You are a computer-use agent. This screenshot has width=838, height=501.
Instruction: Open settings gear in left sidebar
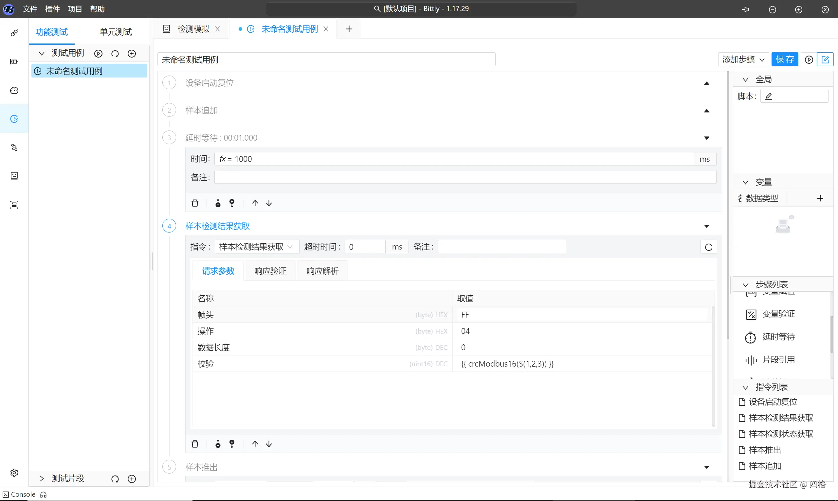pos(14,472)
